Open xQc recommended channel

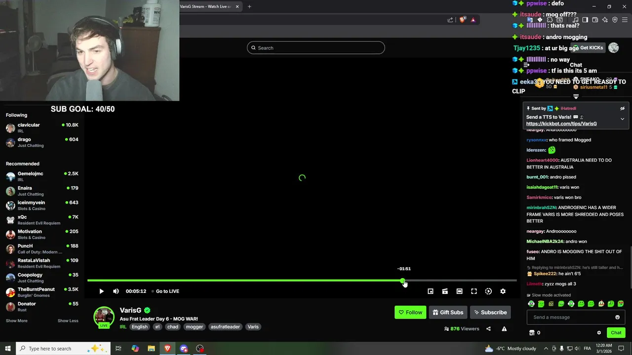pos(42,220)
